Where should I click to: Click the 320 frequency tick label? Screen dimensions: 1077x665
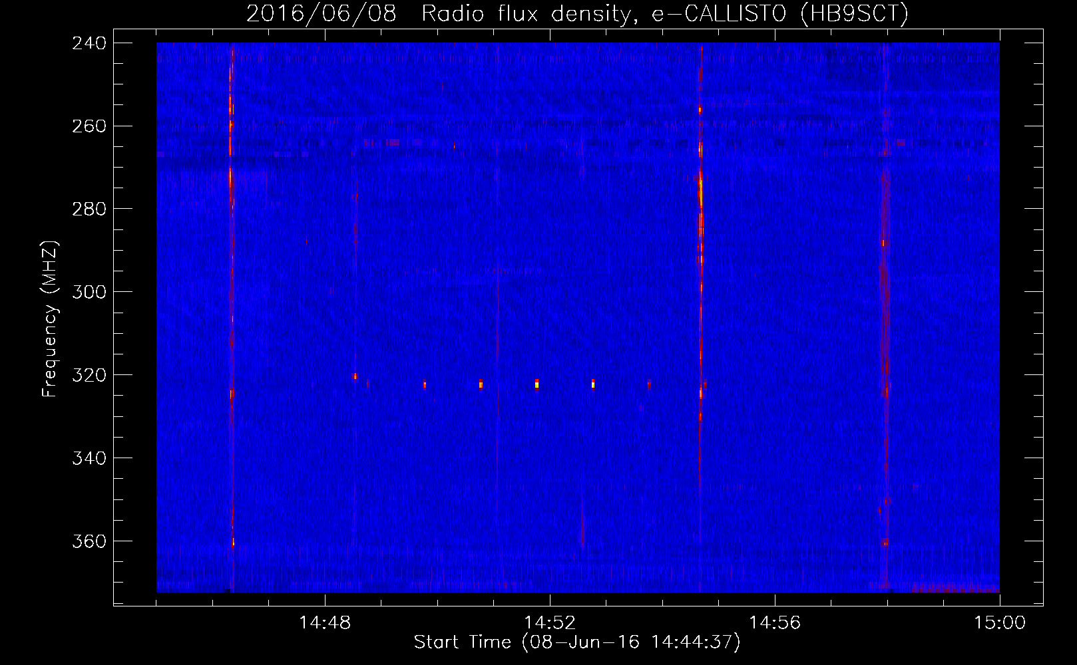(89, 375)
